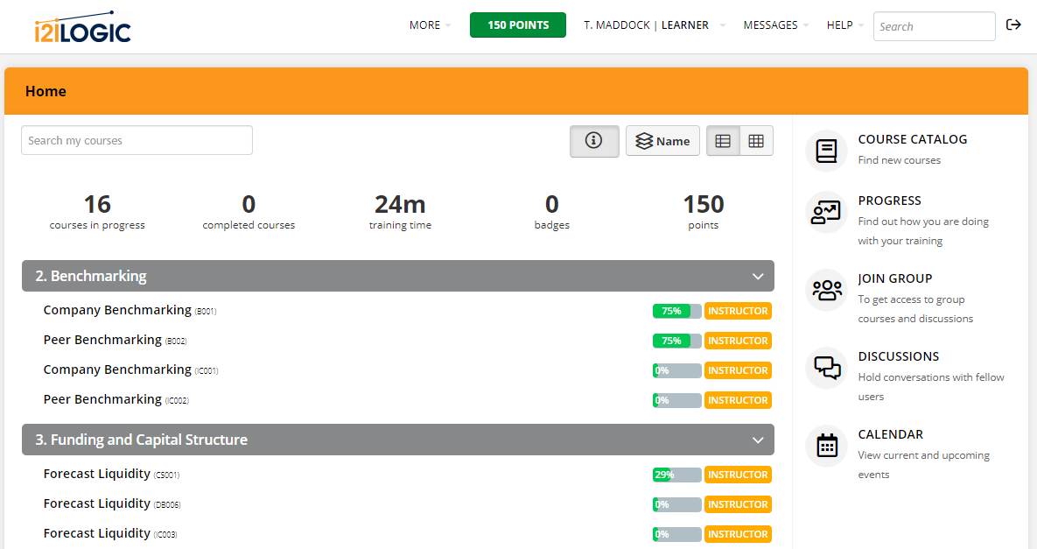Screen dimensions: 1037x549
Task: Click the 0 completed courses stat
Action: coord(249,212)
